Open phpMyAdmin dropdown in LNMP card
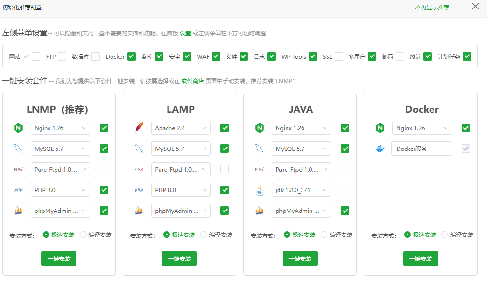The height and width of the screenshot is (282, 487). (60, 211)
